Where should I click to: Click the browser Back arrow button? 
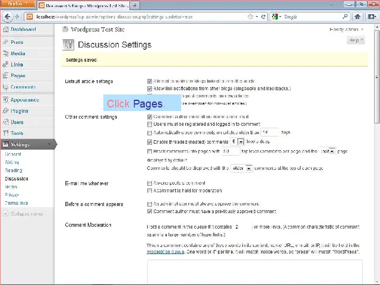(x=8, y=17)
